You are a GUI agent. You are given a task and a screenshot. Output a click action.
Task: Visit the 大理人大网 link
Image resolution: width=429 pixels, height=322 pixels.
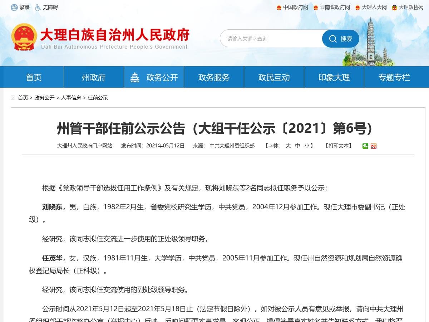374,8
